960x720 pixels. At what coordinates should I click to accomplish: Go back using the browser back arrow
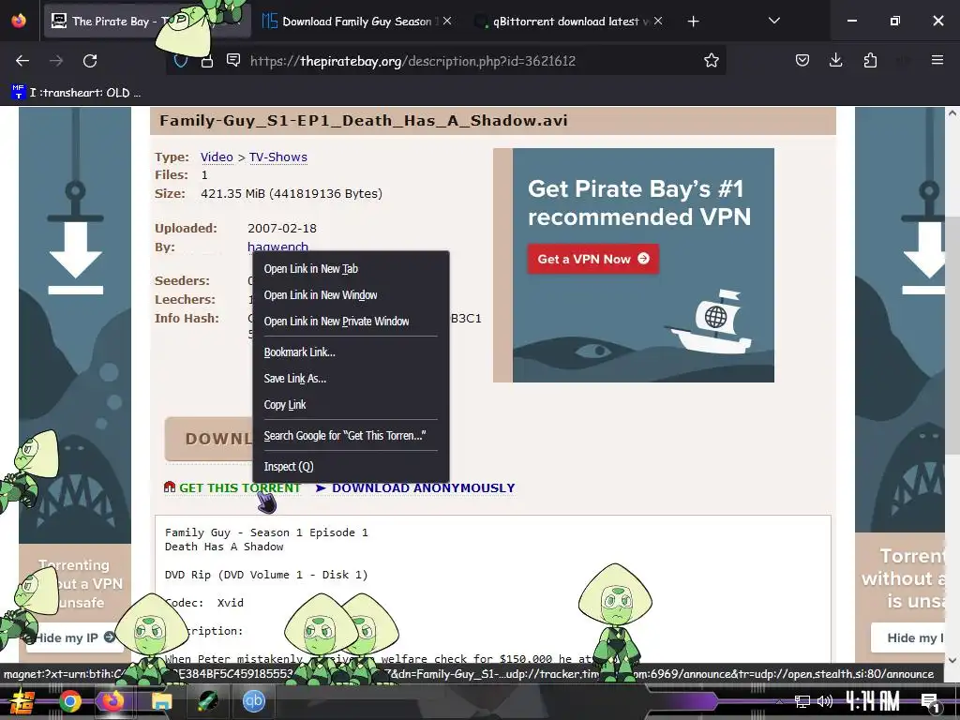click(x=22, y=61)
